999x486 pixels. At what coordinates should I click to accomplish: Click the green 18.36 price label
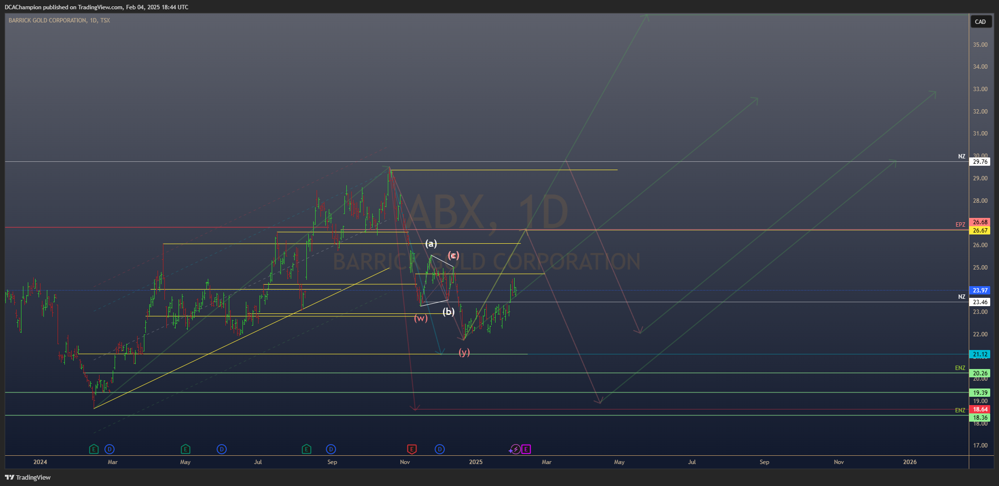coord(980,418)
